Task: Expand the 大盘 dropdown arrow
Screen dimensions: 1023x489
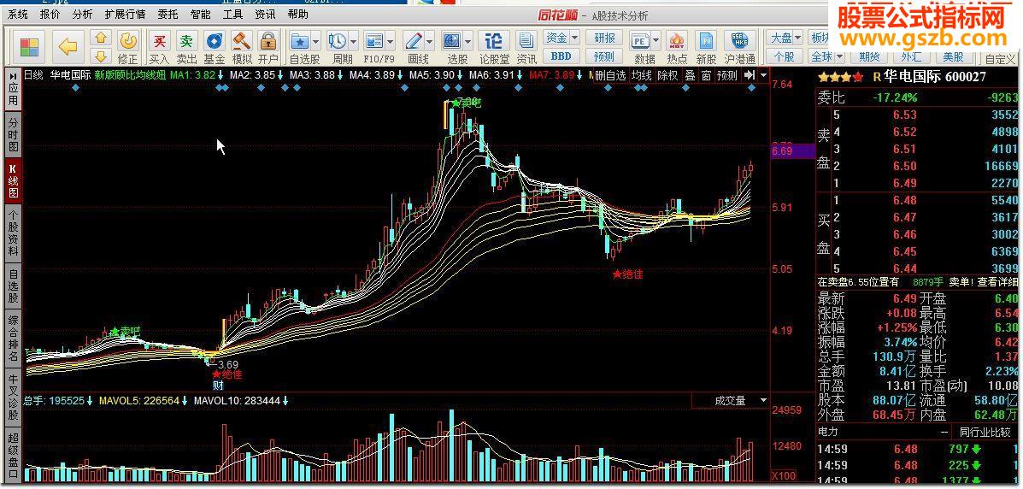Action: pos(797,38)
